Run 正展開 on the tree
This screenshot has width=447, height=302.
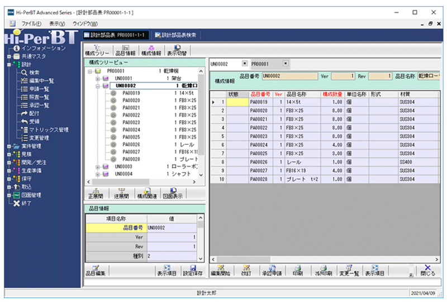tap(96, 194)
